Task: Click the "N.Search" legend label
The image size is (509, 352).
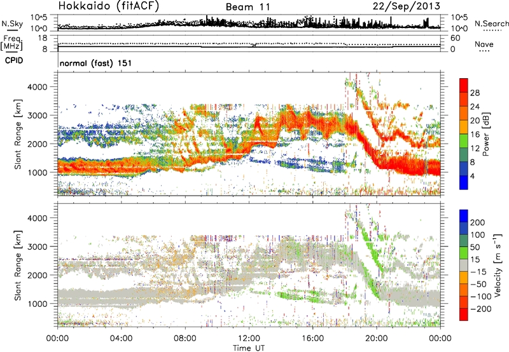Action: (x=492, y=24)
